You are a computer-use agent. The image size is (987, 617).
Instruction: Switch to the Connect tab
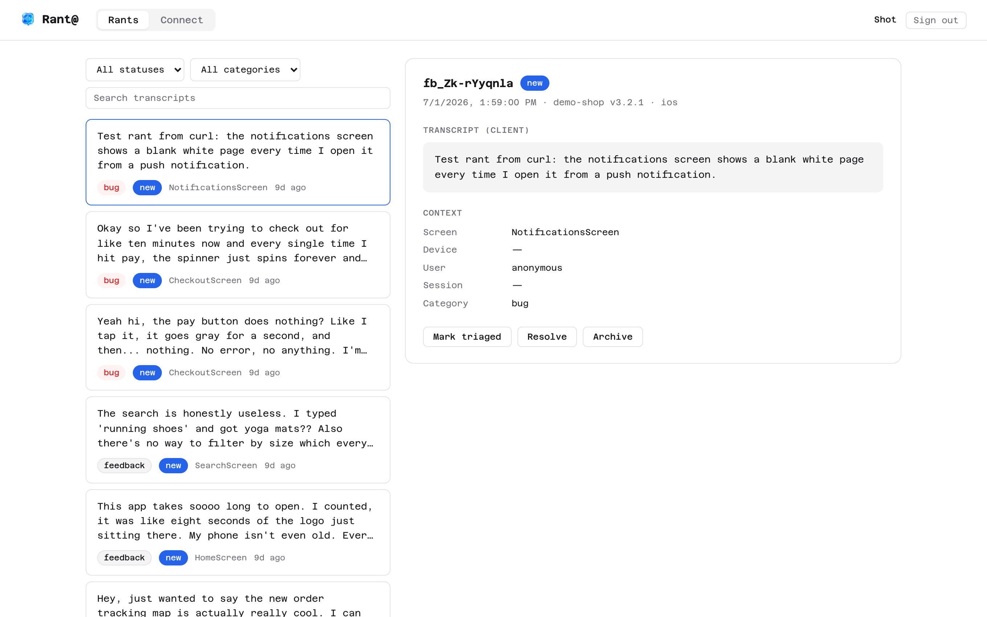181,20
